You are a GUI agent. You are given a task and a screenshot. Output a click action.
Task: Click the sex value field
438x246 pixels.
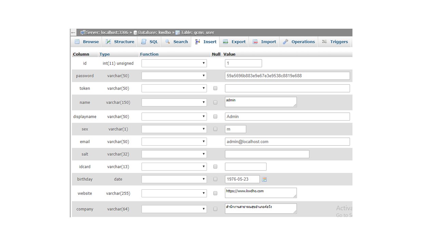pos(235,129)
